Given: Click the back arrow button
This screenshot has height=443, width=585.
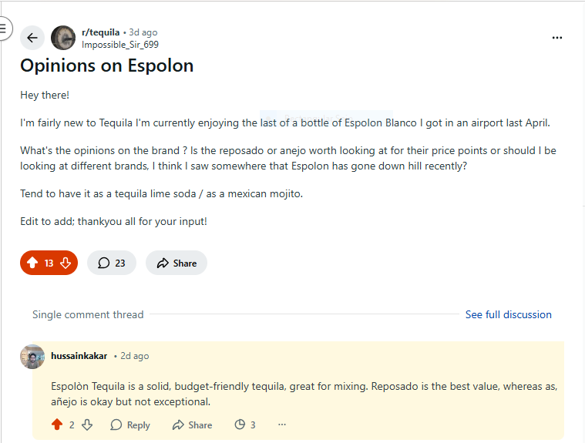Looking at the screenshot, I should (x=32, y=38).
